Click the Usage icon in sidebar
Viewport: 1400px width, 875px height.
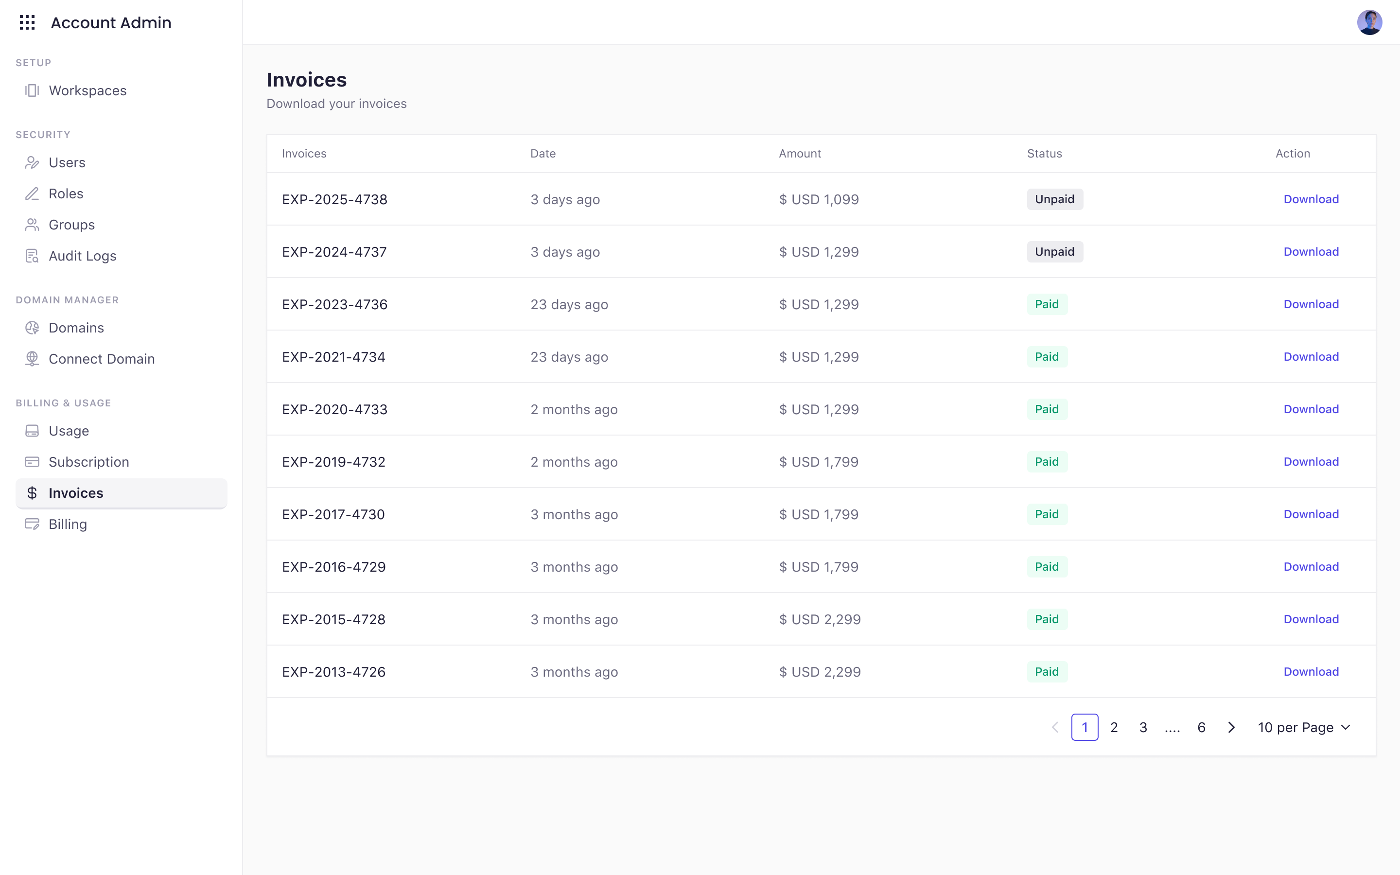pyautogui.click(x=32, y=431)
